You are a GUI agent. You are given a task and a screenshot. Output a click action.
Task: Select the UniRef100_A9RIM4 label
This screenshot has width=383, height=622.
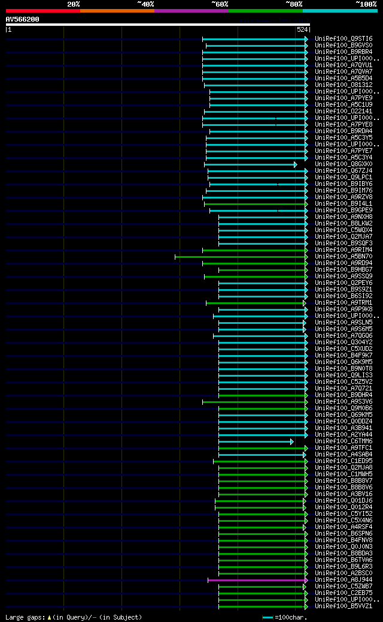[344, 250]
